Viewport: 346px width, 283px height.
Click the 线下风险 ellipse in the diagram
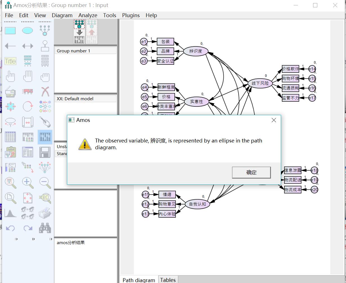click(x=260, y=83)
